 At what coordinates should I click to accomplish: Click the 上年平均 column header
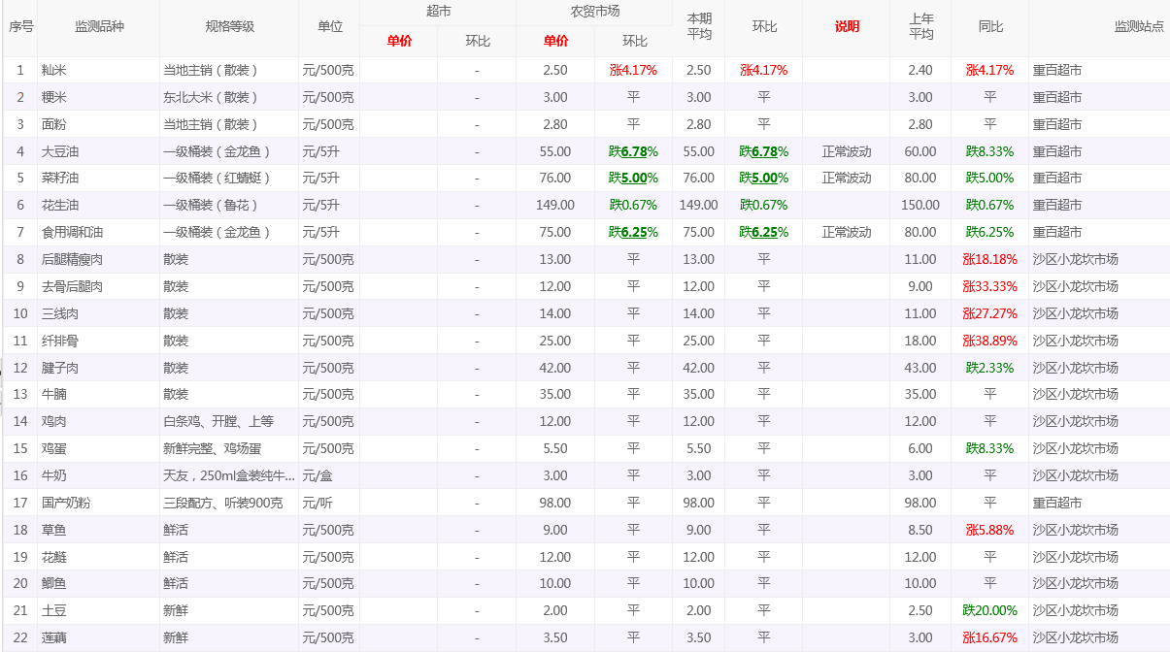click(920, 27)
